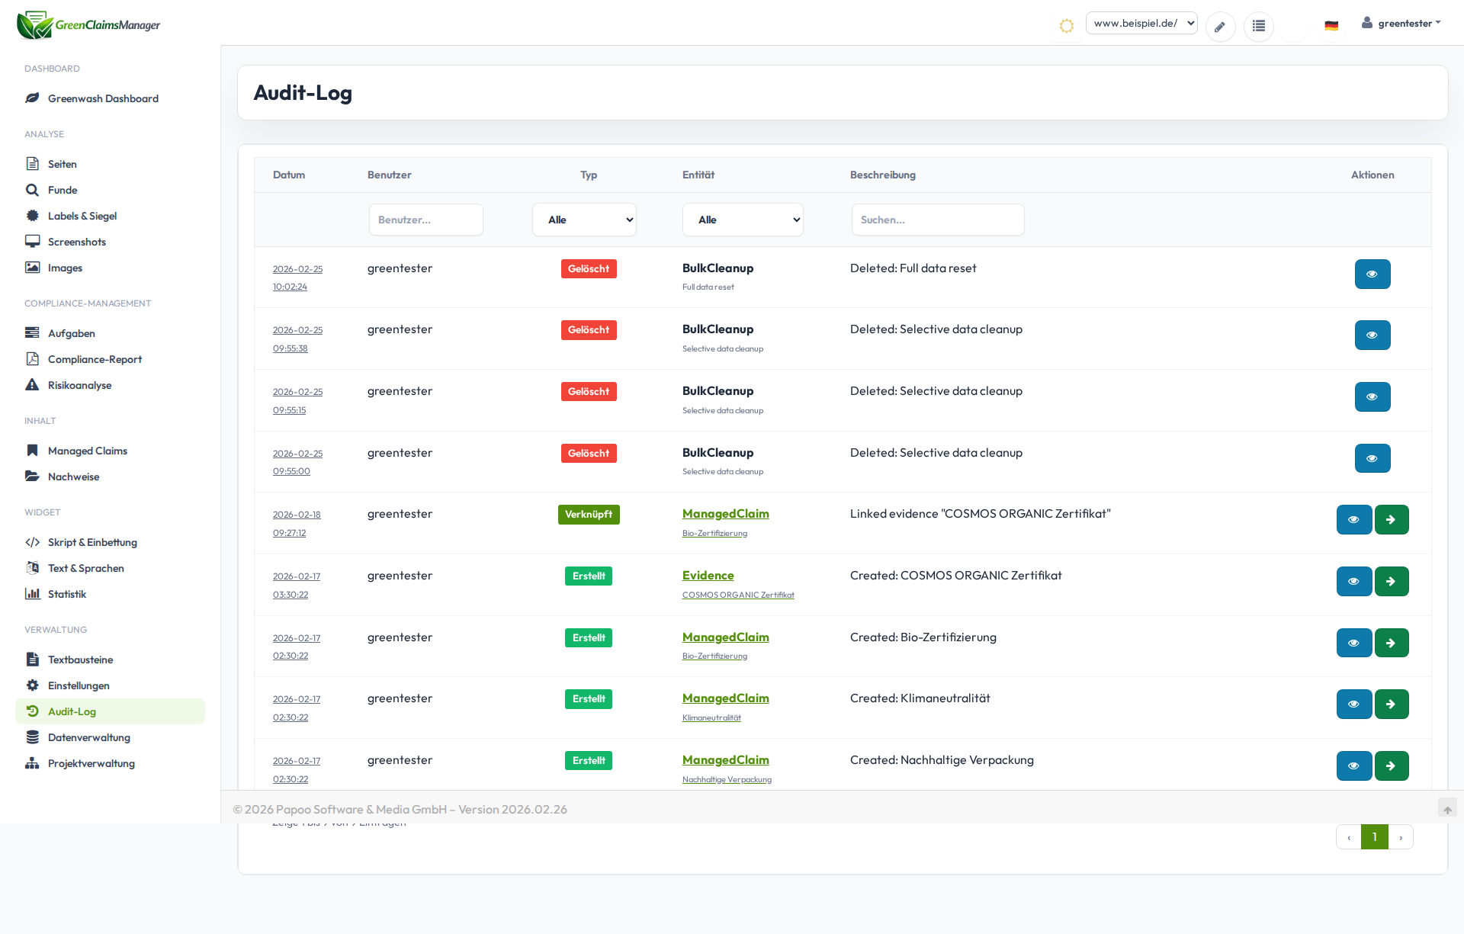Select page 1 in pagination

pyautogui.click(x=1375, y=837)
